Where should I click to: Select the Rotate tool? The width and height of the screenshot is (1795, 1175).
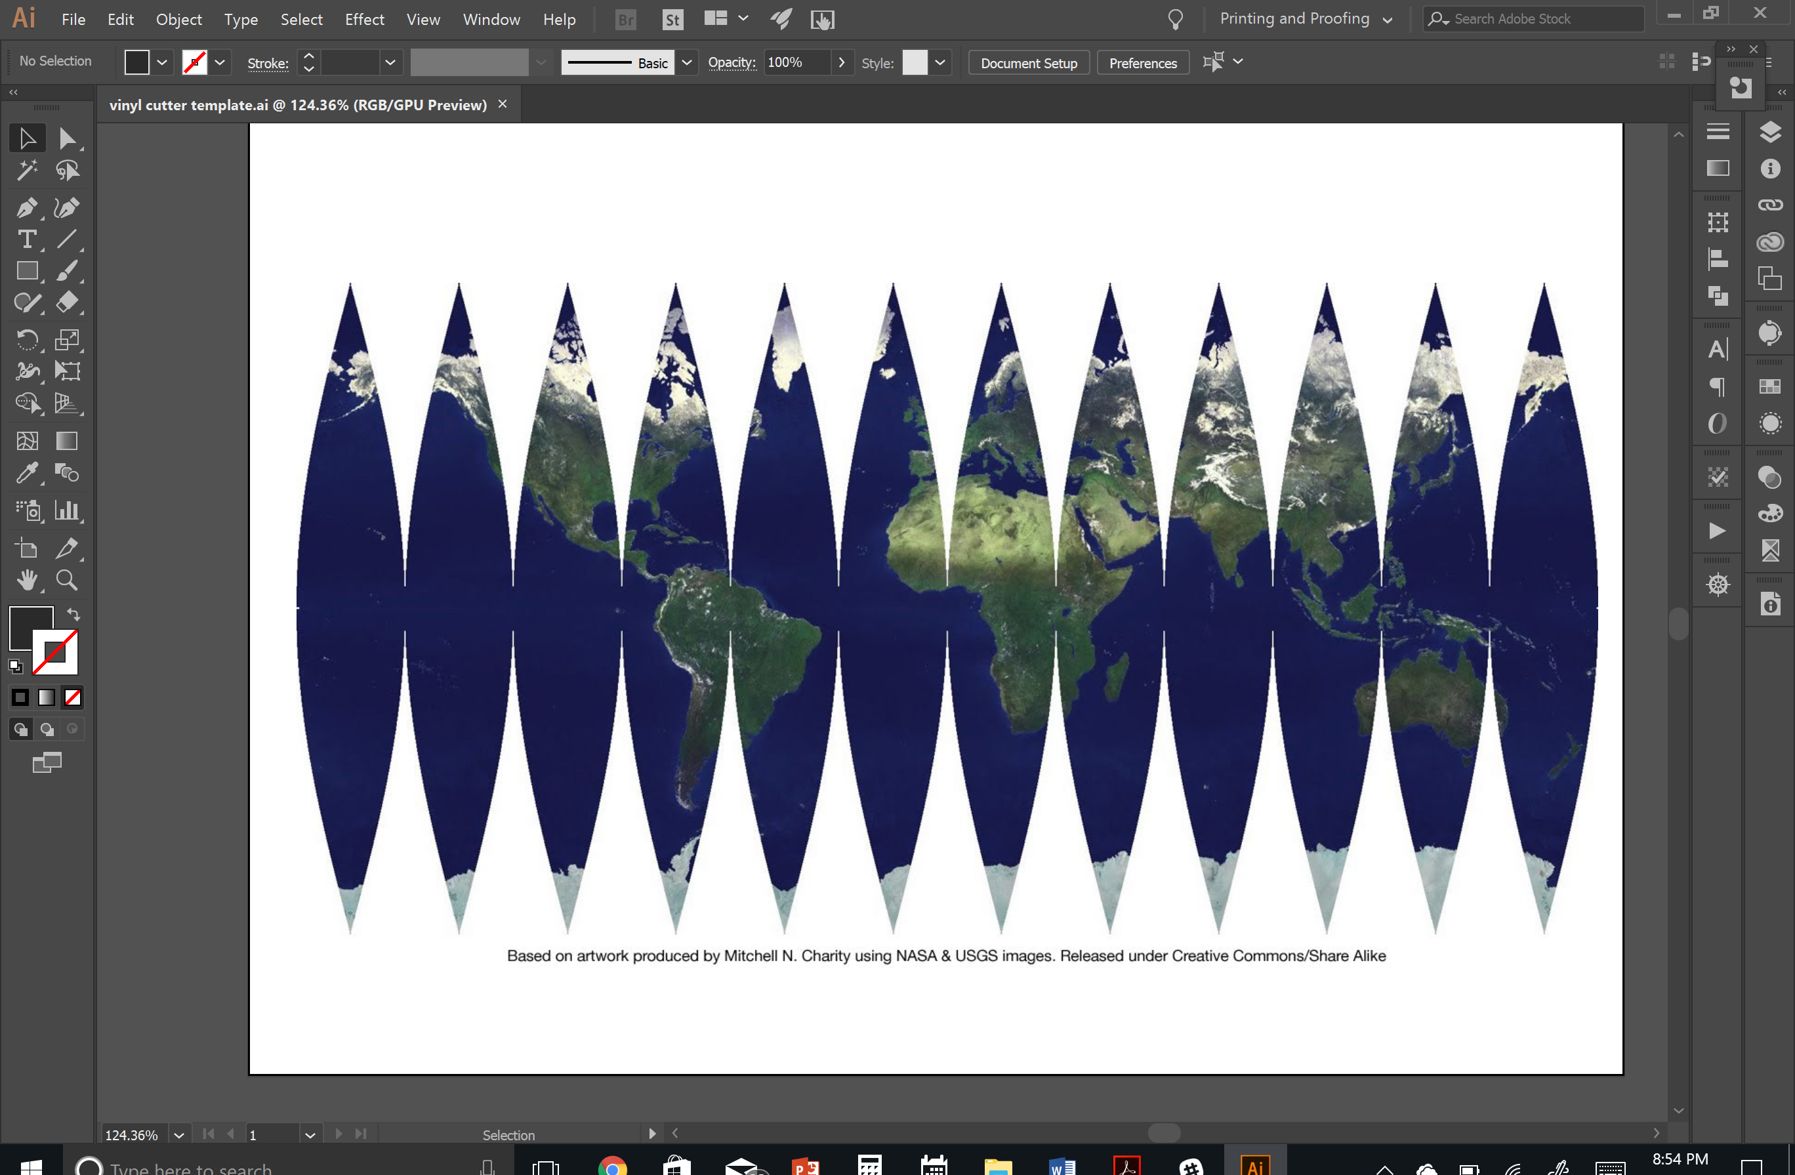tap(27, 339)
